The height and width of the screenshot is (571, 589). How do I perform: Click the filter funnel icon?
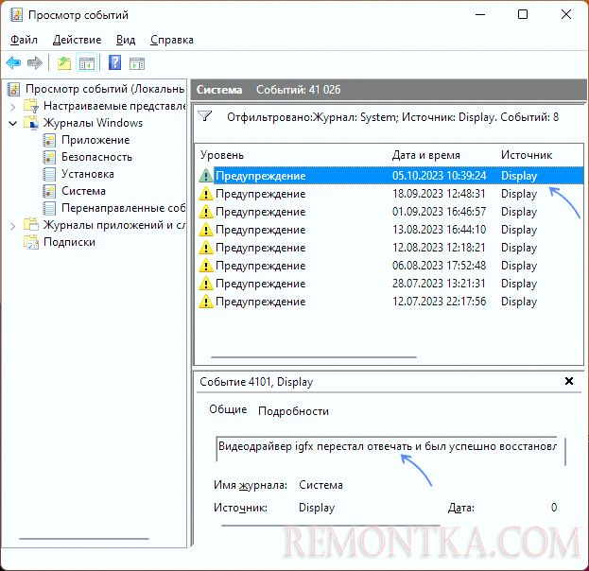click(205, 116)
